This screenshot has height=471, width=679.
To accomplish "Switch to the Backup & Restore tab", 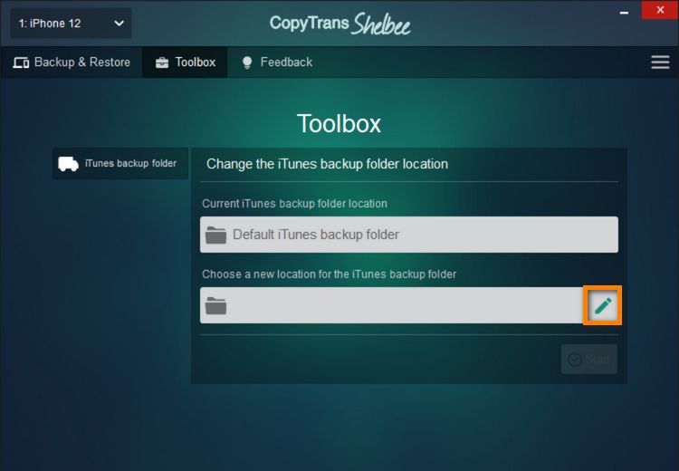I will pyautogui.click(x=72, y=62).
